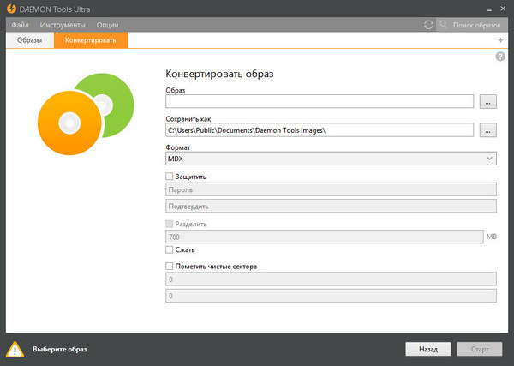The width and height of the screenshot is (514, 366).
Task: Switch to the Образы tab
Action: pyautogui.click(x=29, y=40)
